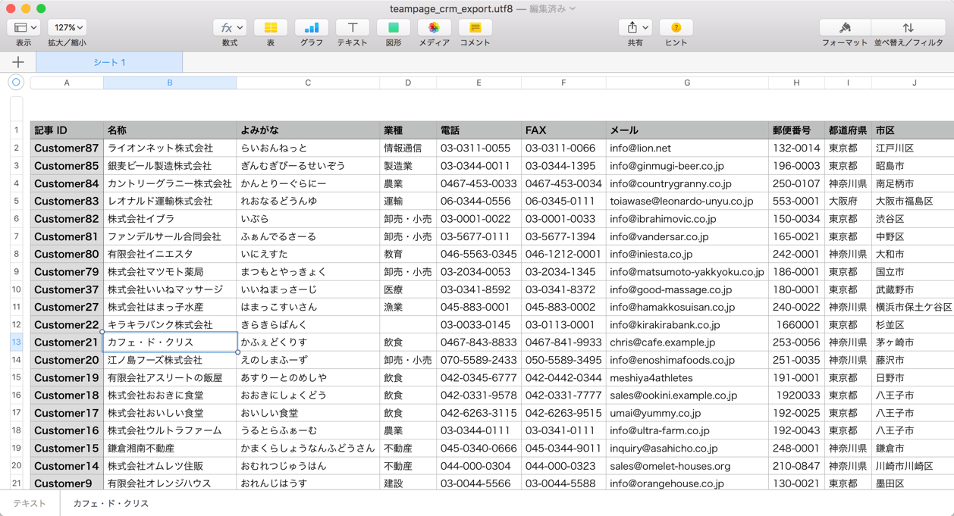
Task: Select the Customer9 cell
Action: (67, 483)
